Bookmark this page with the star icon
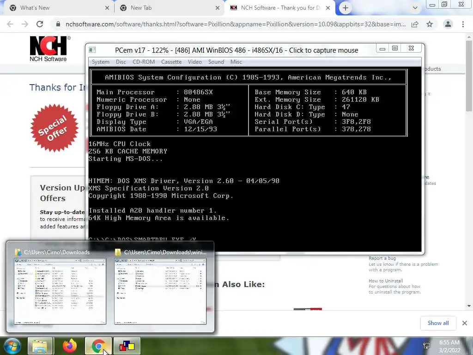This screenshot has height=355, width=473. tap(430, 24)
